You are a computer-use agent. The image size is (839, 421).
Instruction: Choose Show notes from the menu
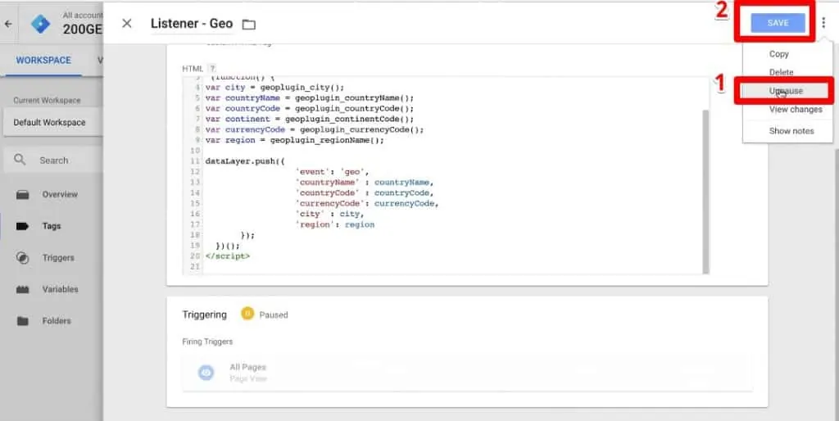pos(791,131)
